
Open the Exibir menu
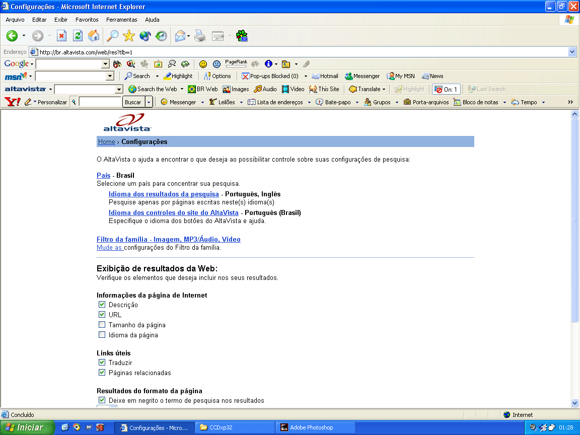tap(61, 20)
